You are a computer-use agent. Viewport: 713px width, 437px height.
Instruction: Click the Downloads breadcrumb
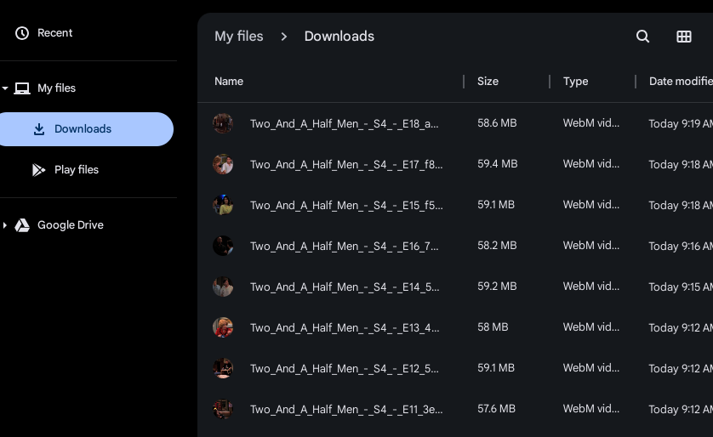pos(339,37)
